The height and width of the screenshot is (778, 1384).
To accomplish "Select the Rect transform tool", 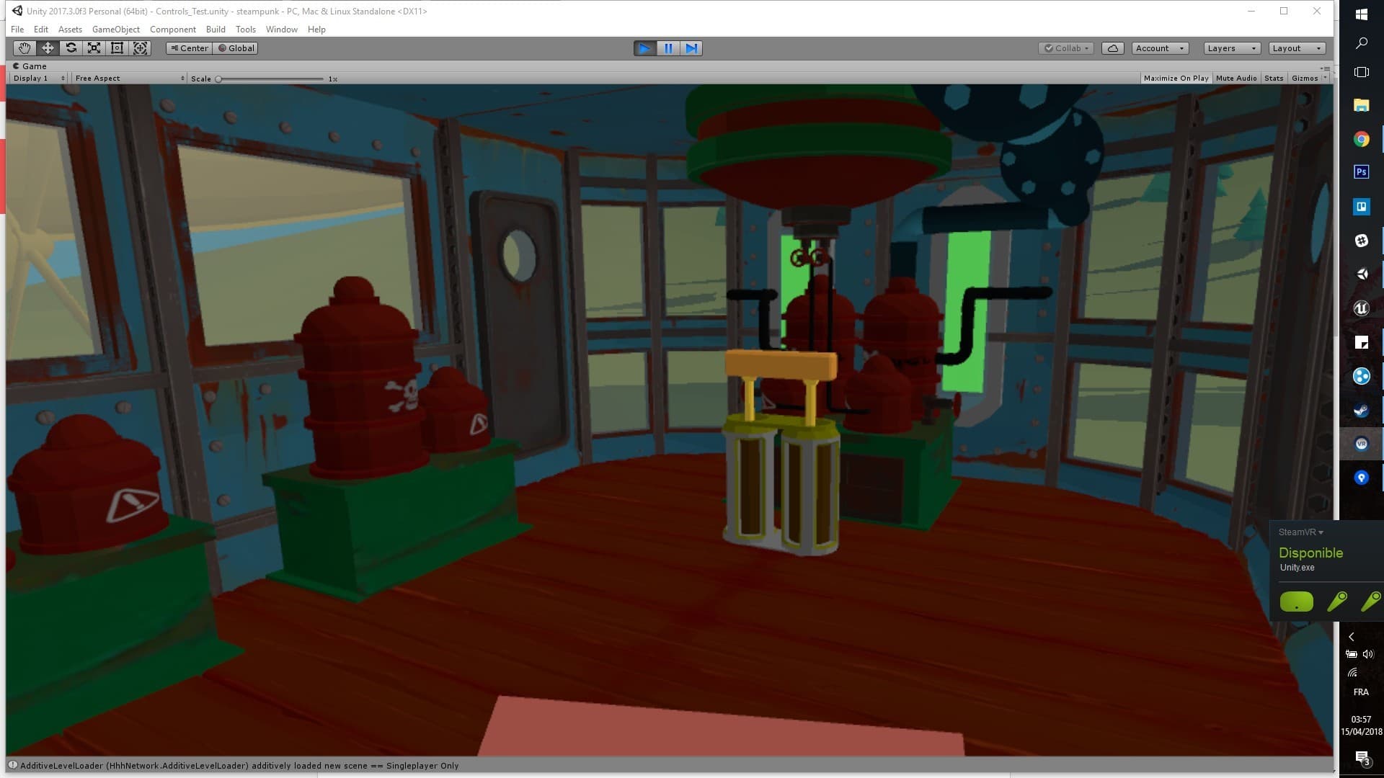I will [117, 48].
